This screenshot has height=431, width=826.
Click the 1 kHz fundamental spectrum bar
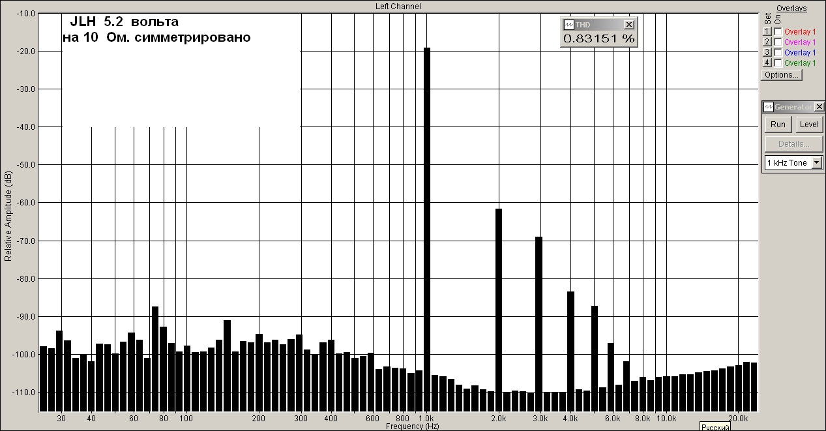(x=427, y=229)
